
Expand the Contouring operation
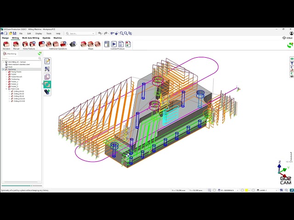[6, 79]
